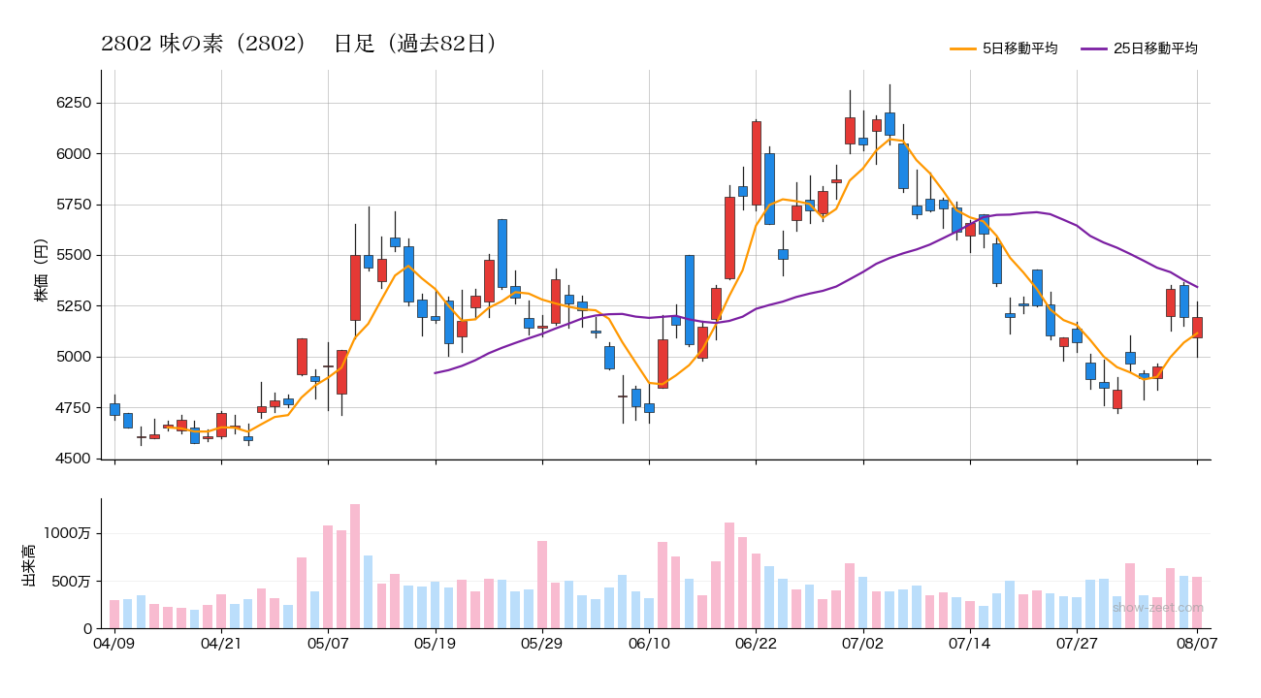1261x698 pixels.
Task: Click the last red candlestick at 08/07
Action: coord(1197,328)
